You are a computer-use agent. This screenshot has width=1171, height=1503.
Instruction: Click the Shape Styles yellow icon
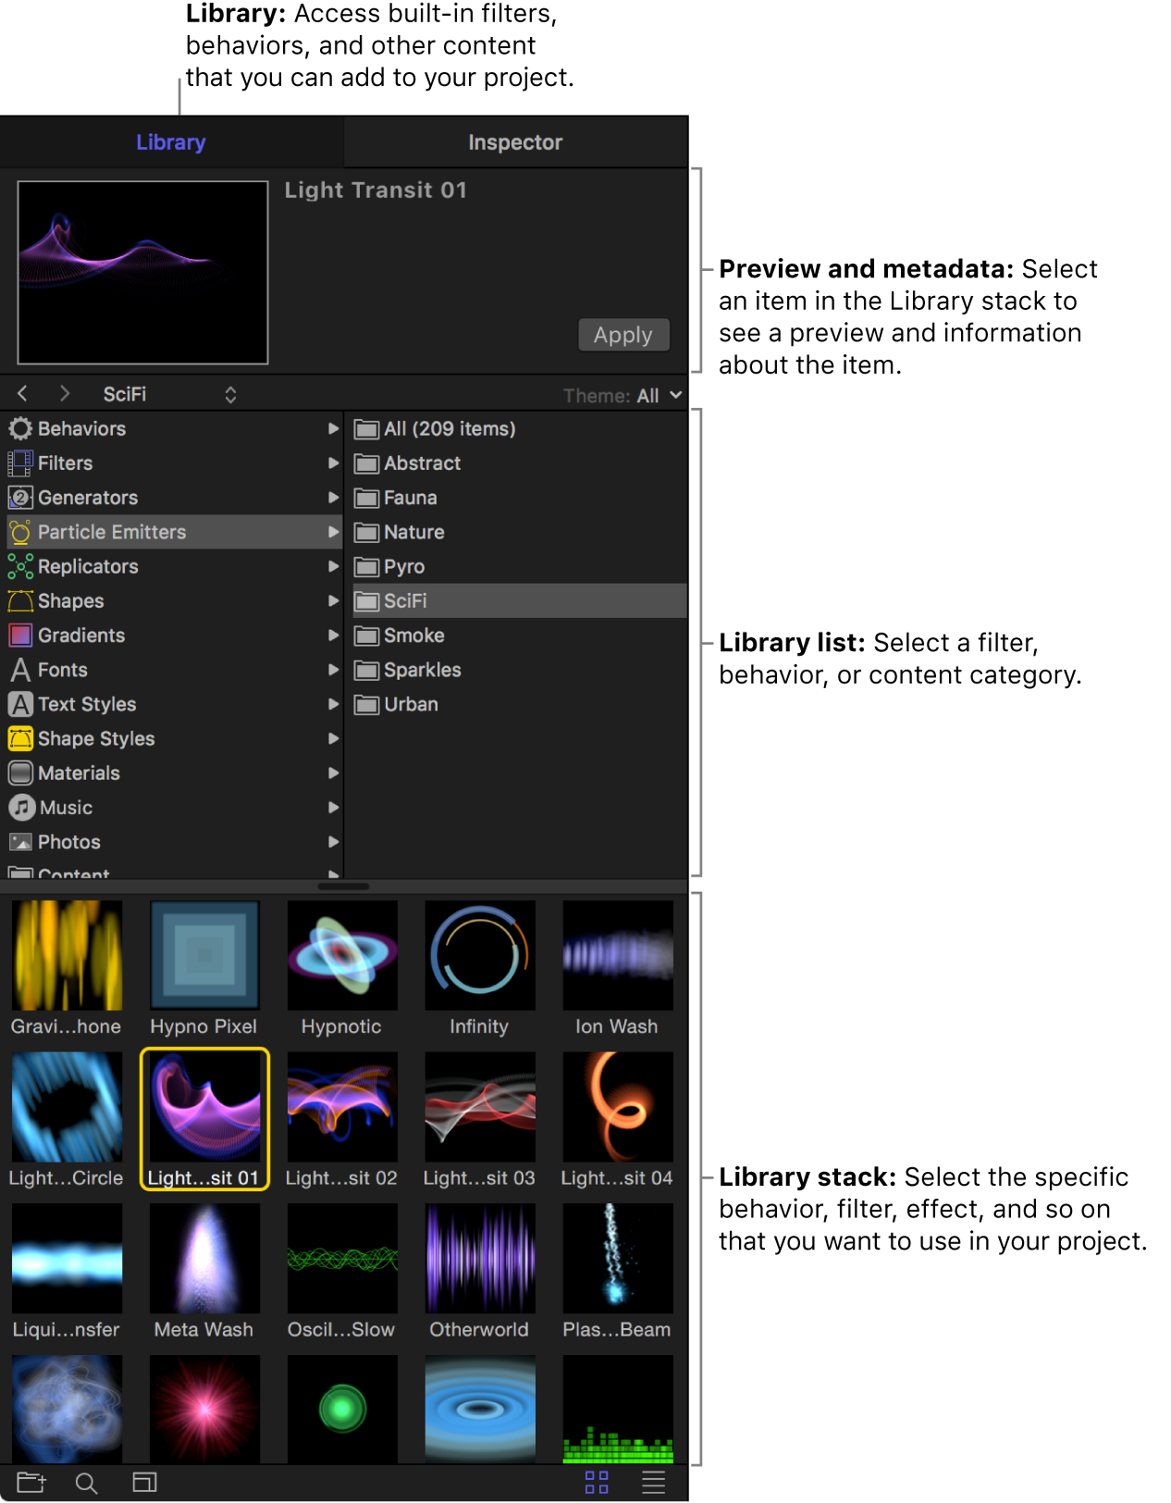click(20, 739)
